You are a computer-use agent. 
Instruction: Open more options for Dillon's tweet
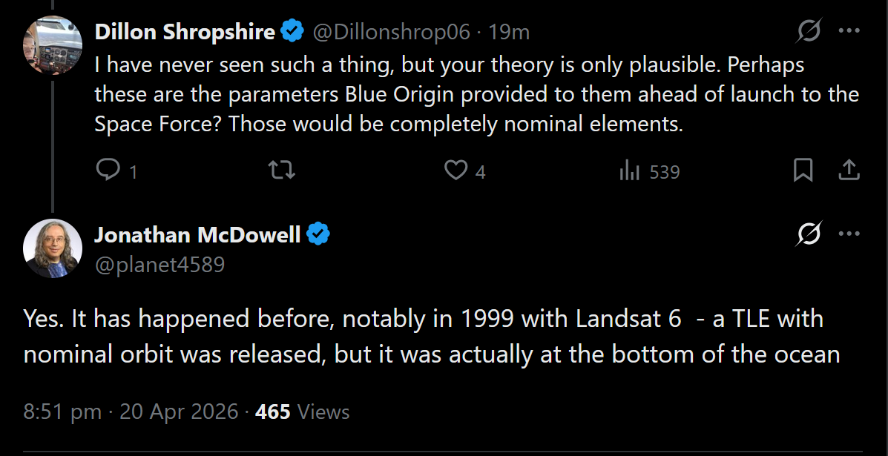click(x=849, y=31)
